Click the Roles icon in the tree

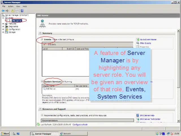pos(7,18)
